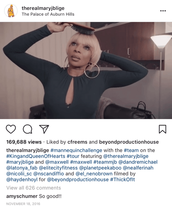
Task: Expand View all 626 comments
Action: (34, 188)
